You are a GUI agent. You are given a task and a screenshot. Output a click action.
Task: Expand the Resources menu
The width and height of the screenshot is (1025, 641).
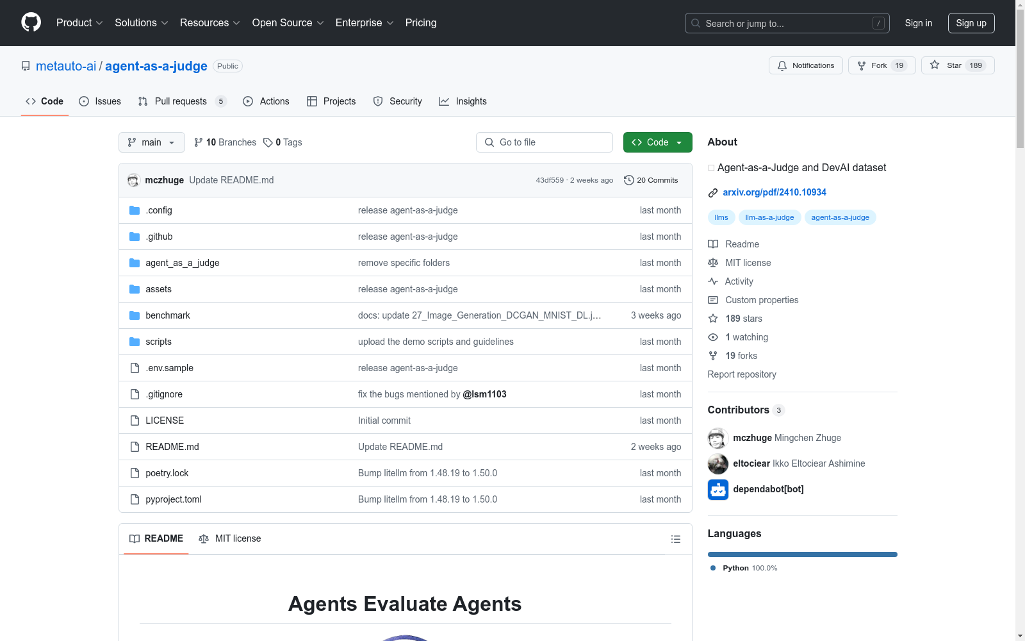tap(210, 22)
